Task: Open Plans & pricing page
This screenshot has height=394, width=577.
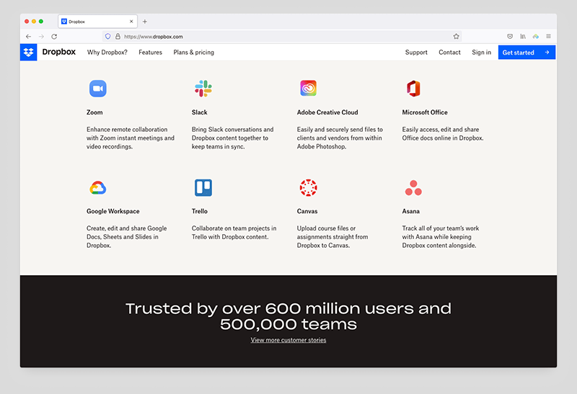Action: (193, 52)
